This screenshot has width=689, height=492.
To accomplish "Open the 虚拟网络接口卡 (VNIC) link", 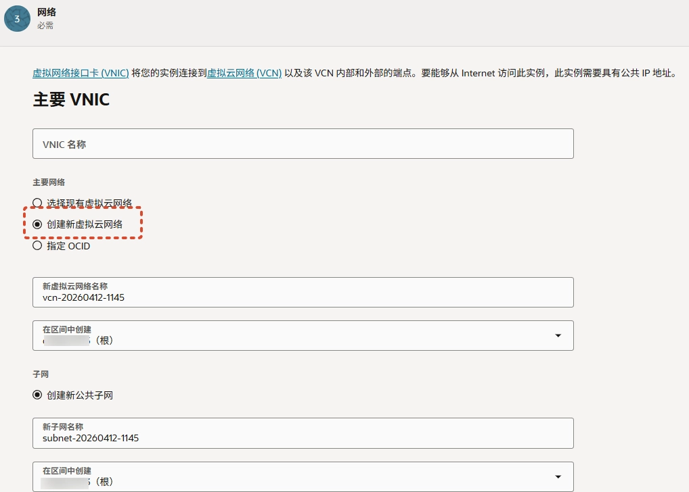I will point(81,73).
